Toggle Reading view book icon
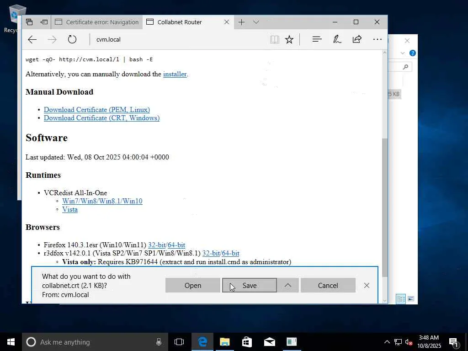The width and height of the screenshot is (468, 351). [274, 39]
